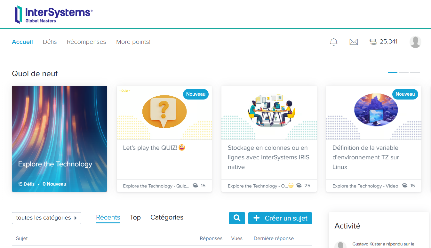Open the user profile avatar
431x248 pixels.
coord(415,42)
